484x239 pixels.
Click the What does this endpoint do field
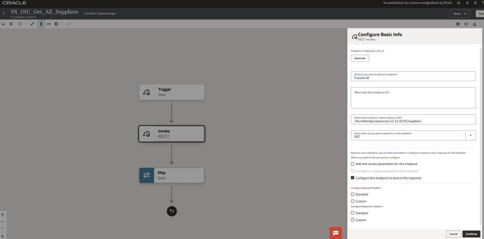pos(413,98)
